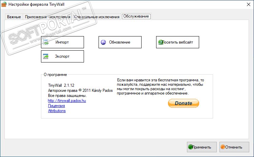
Task: Click the Отменить button label
Action: (234, 147)
